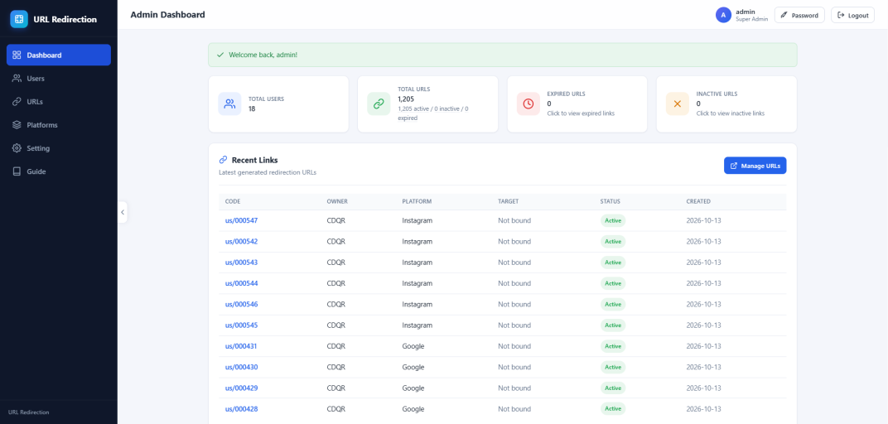Open link code us/000545
Image resolution: width=888 pixels, height=424 pixels.
click(x=241, y=325)
